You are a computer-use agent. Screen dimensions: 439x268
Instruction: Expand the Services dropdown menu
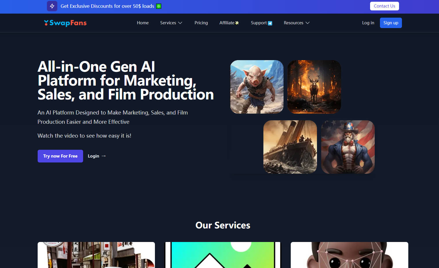point(171,23)
